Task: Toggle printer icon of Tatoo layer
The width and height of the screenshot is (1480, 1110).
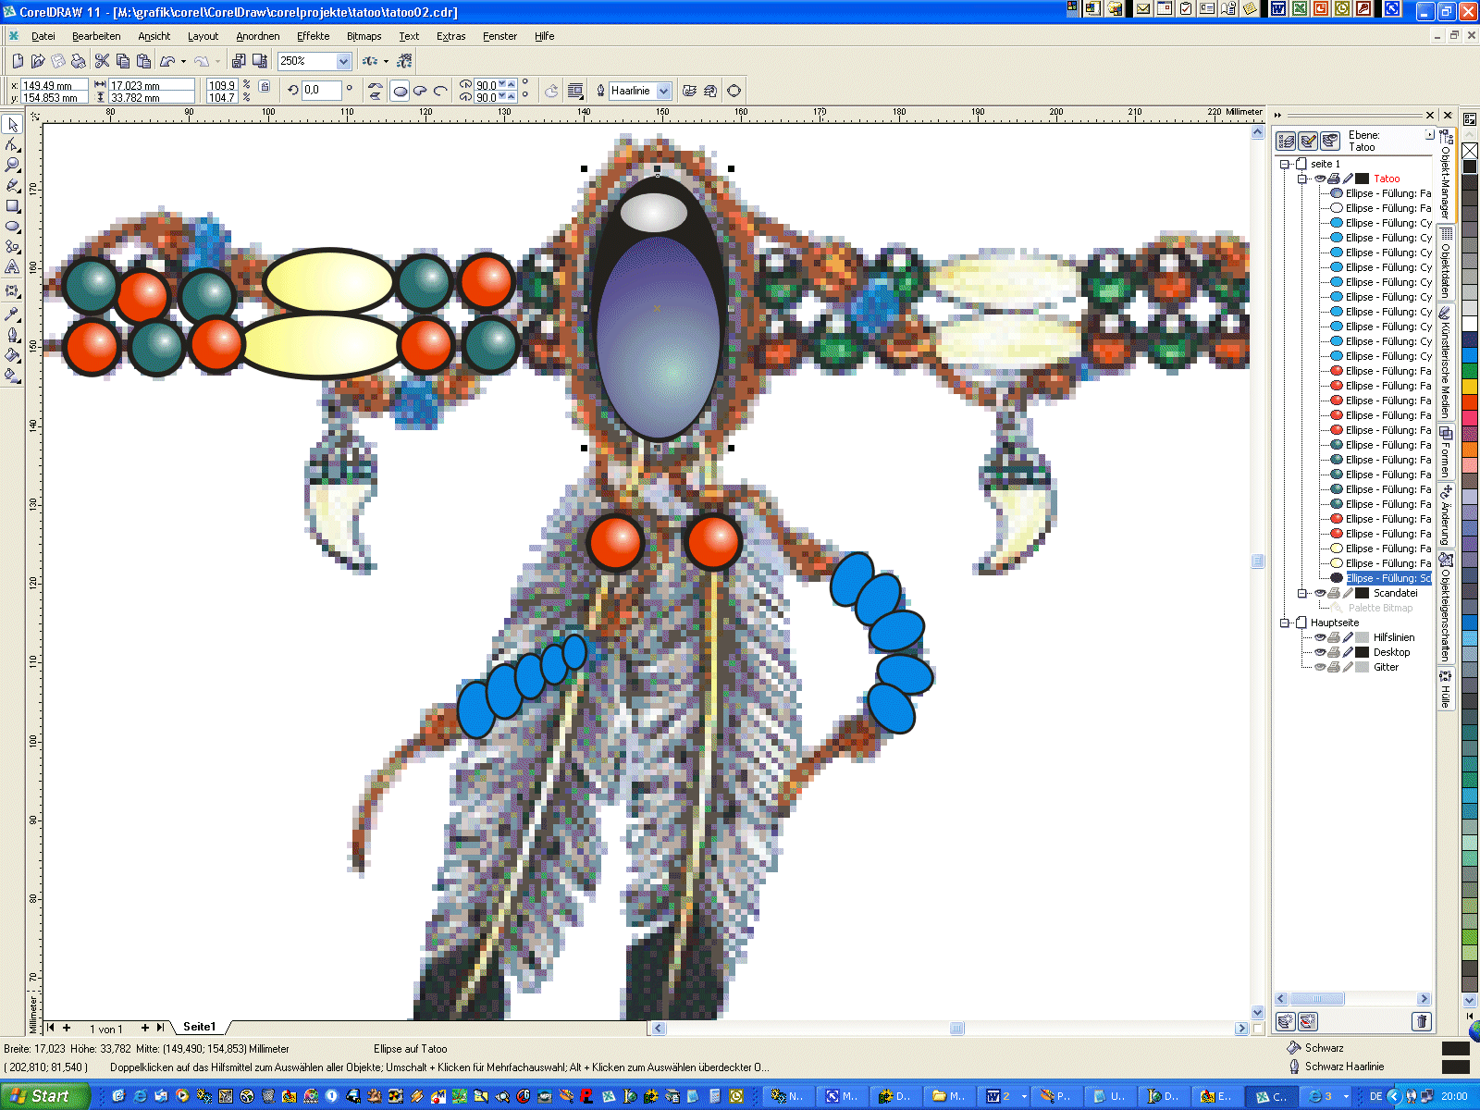Action: tap(1334, 179)
